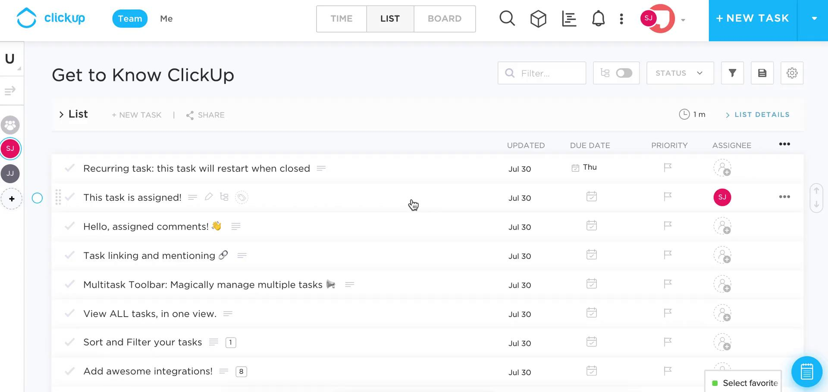This screenshot has height=392, width=828.
Task: Switch to the TIME view tab
Action: click(341, 19)
